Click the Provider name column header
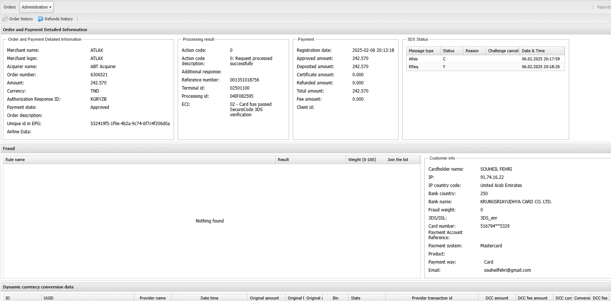 click(152, 298)
